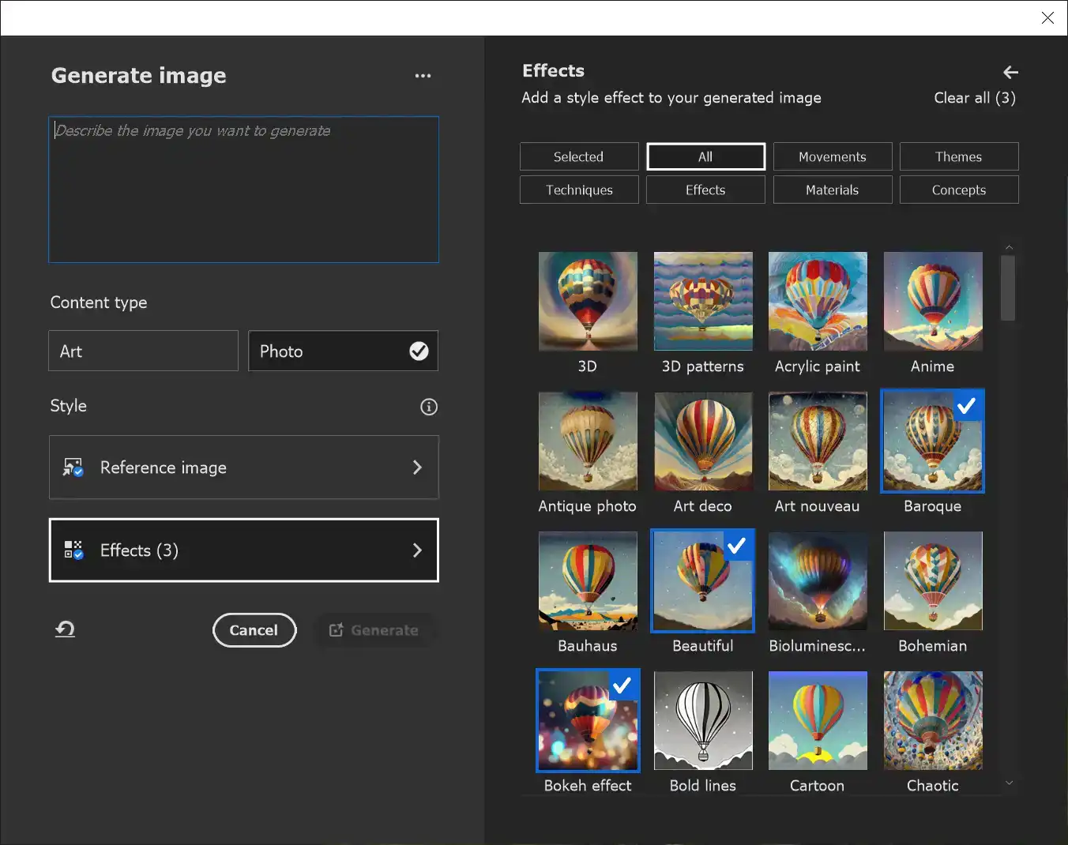This screenshot has width=1068, height=845.
Task: Click the Cancel button
Action: (254, 630)
